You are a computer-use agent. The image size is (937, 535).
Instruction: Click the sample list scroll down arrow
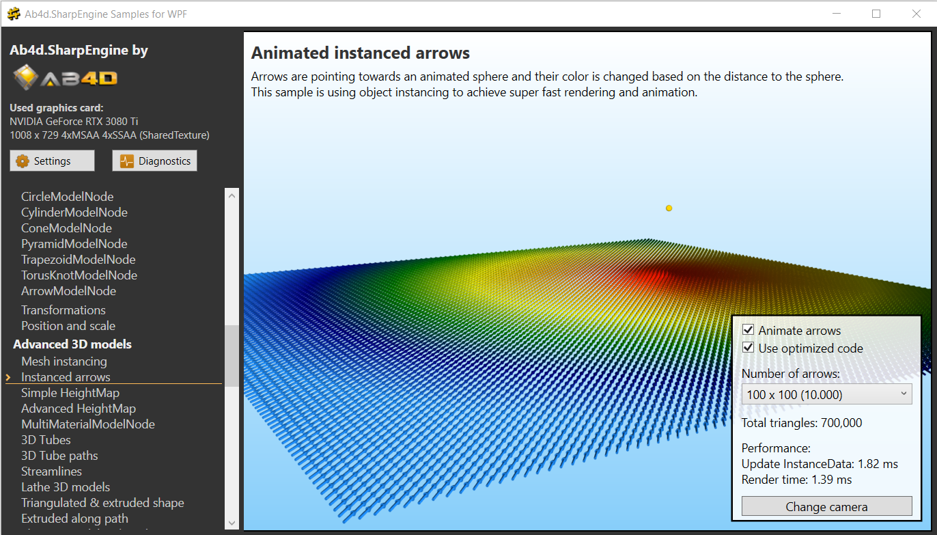point(232,523)
